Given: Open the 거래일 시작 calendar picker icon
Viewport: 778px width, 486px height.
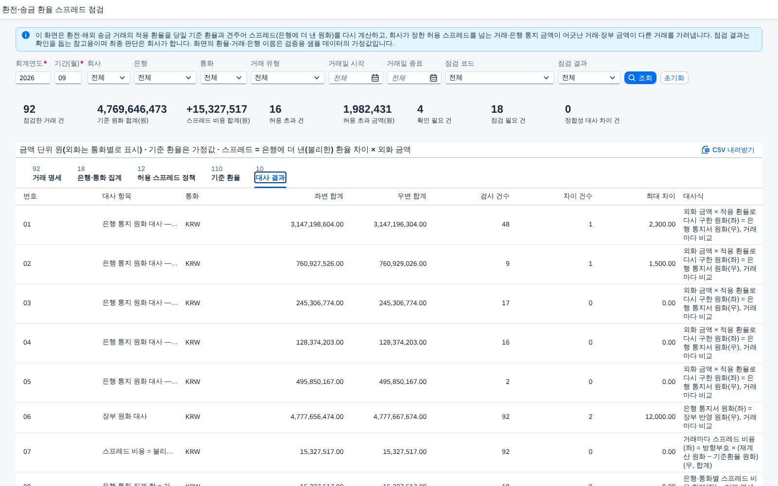Looking at the screenshot, I should (375, 78).
